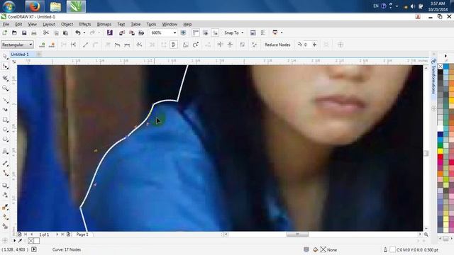Select the Polygon tool
This screenshot has width=454, height=255.
click(5, 140)
